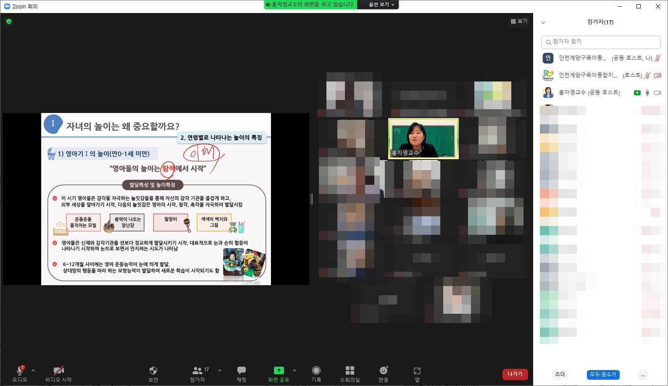Screen dimensions: 668x386
Task: Open the 앱 apps icon
Action: tap(417, 370)
